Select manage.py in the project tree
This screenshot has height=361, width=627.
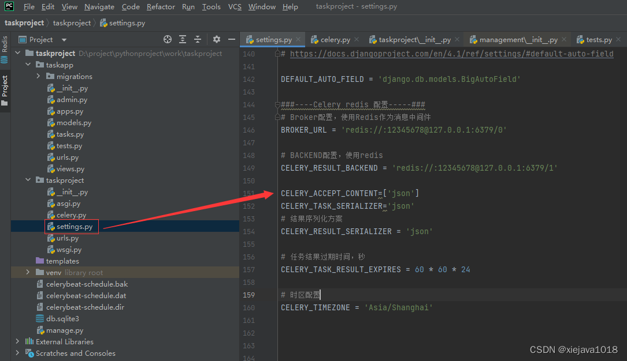[65, 330]
